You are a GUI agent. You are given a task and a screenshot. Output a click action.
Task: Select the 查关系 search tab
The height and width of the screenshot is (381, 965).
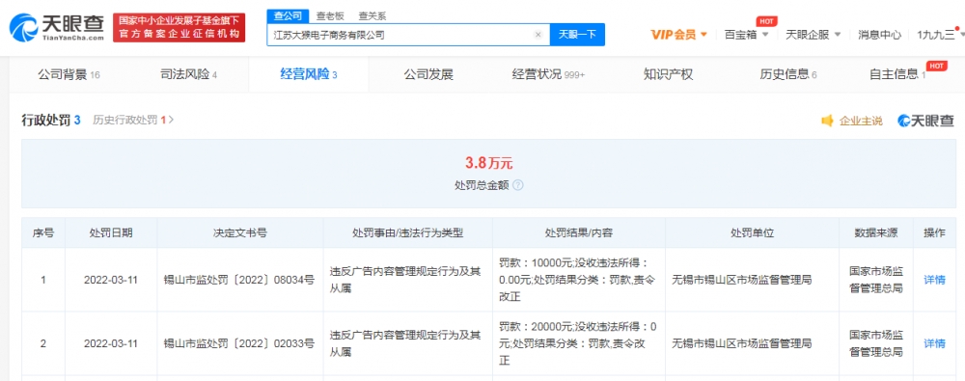point(372,16)
